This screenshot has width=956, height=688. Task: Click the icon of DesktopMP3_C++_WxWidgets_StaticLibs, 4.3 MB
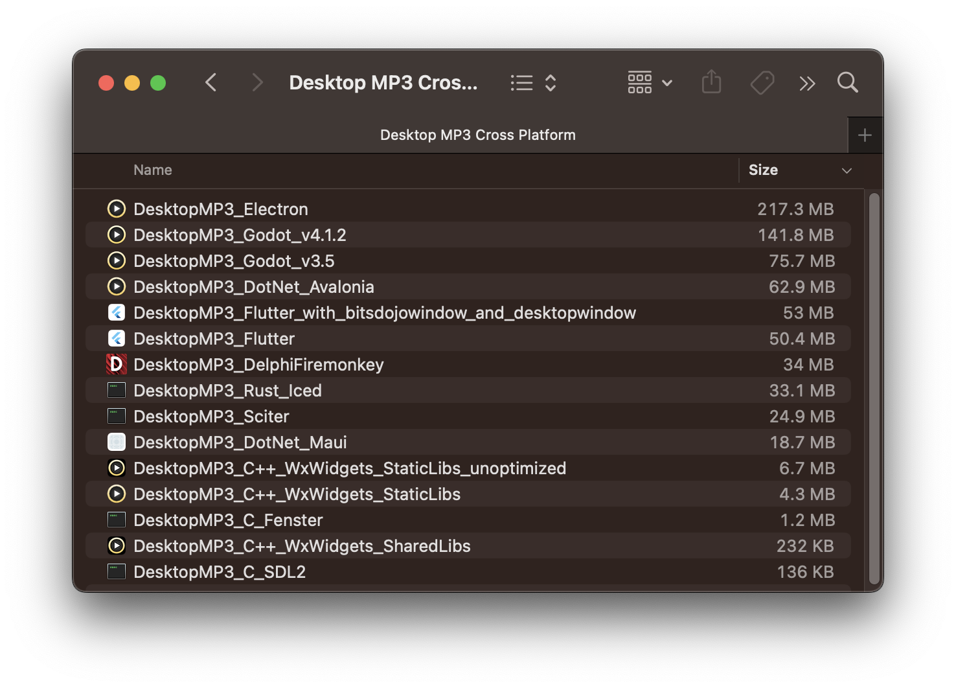[117, 494]
